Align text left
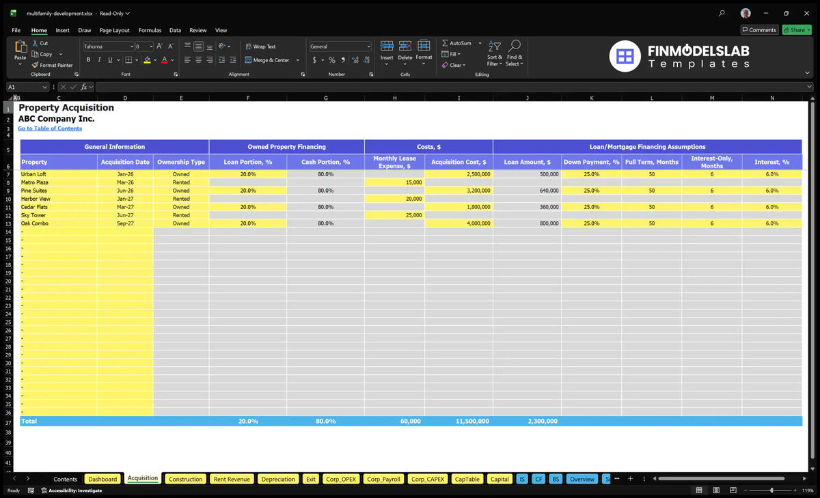Image resolution: width=820 pixels, height=498 pixels. pyautogui.click(x=188, y=60)
